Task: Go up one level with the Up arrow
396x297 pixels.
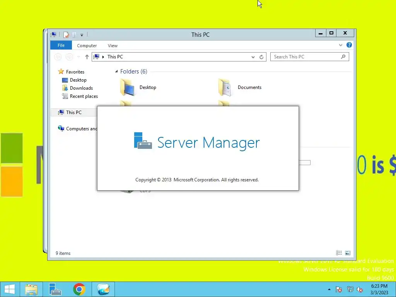Action: tap(87, 57)
